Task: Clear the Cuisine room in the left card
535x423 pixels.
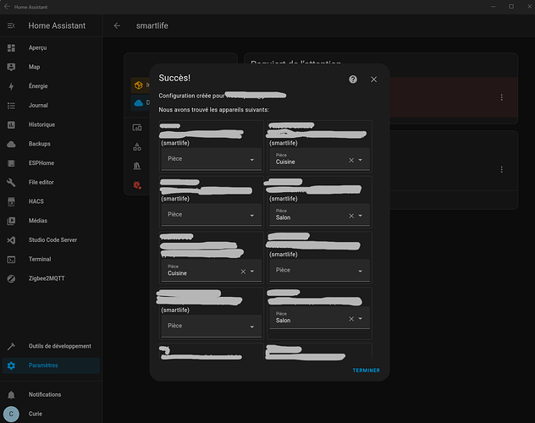Action: tap(243, 272)
